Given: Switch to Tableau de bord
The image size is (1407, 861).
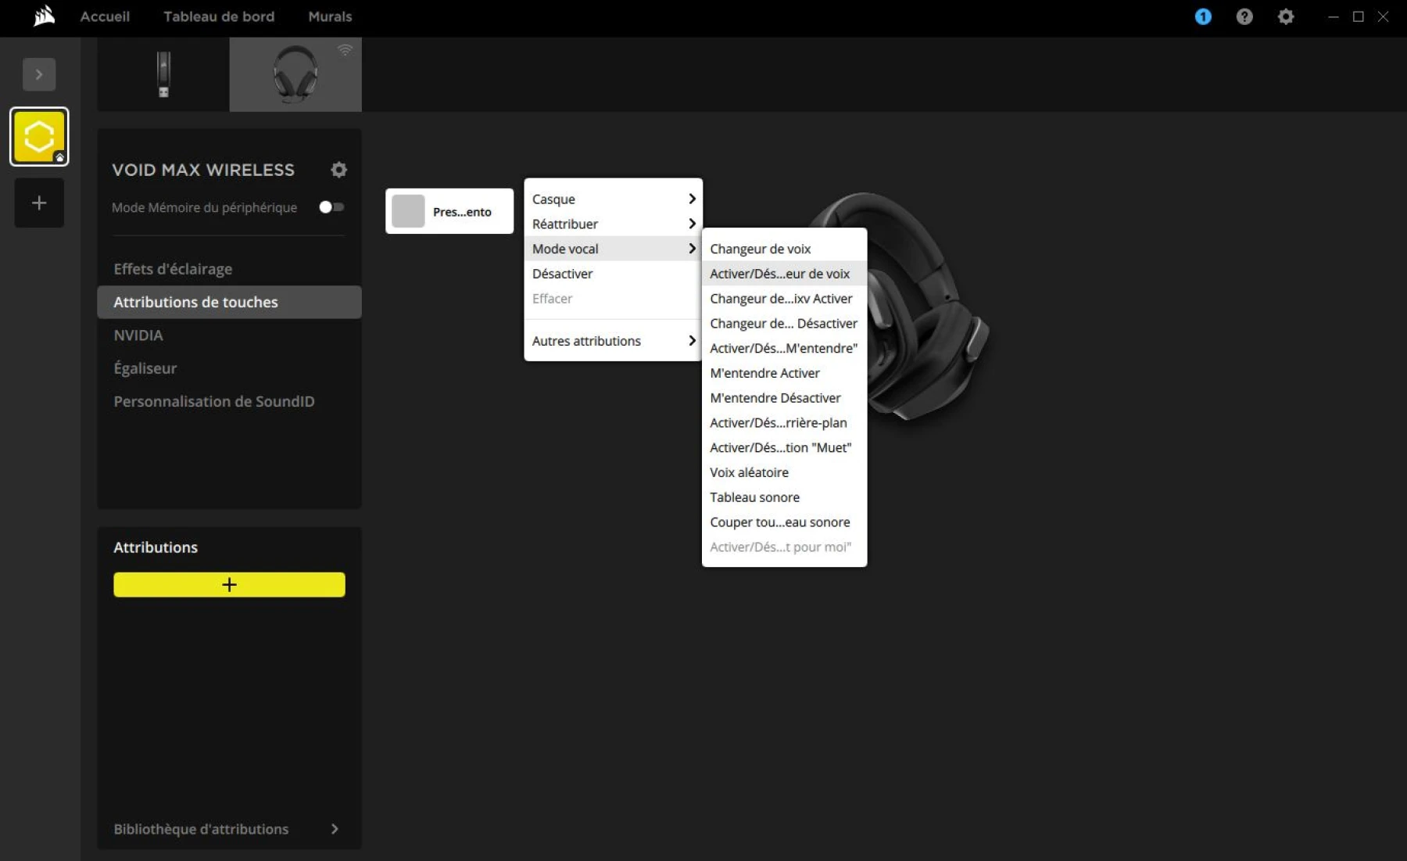Looking at the screenshot, I should (x=219, y=16).
